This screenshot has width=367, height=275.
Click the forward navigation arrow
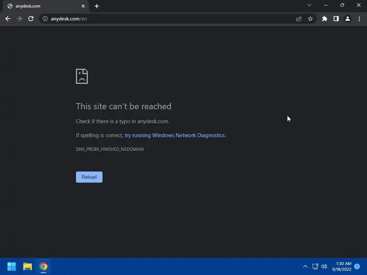[19, 19]
